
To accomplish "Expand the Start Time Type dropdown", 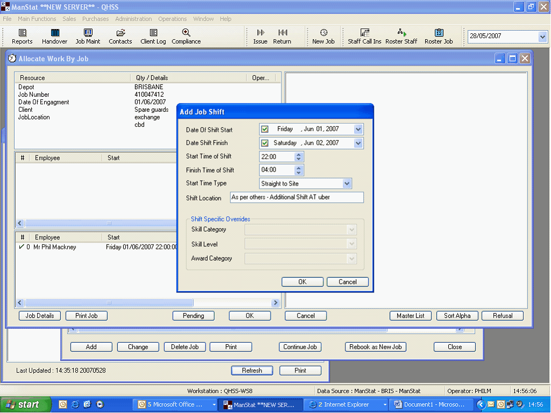I will [x=347, y=184].
